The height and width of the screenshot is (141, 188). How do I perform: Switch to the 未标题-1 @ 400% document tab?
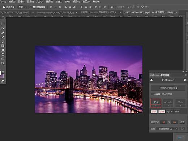[99, 12]
